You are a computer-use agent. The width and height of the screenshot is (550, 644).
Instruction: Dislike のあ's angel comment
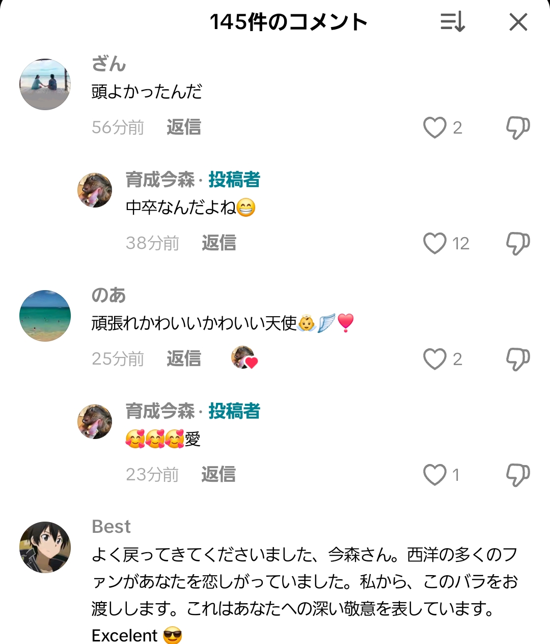point(517,359)
